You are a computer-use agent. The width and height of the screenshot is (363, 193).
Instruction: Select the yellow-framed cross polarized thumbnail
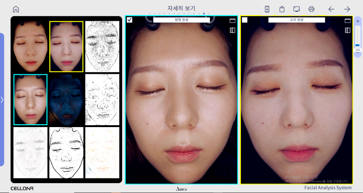pos(66,47)
